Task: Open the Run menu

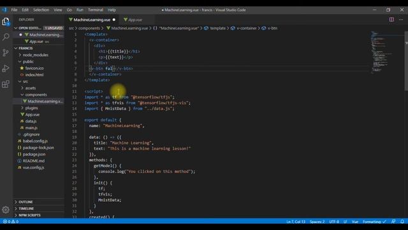Action: pos(80,10)
